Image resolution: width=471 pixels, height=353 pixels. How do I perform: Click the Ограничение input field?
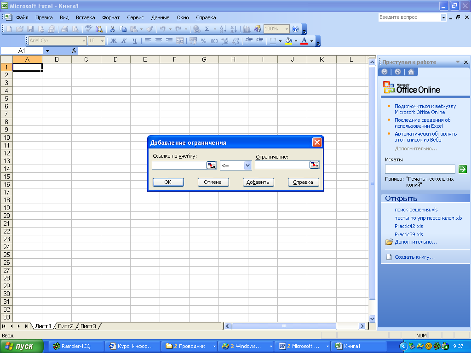click(282, 165)
